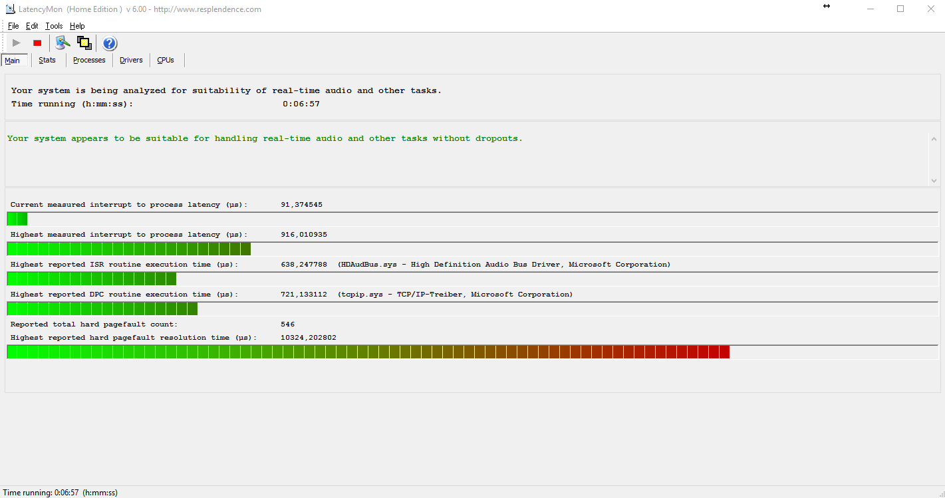Click the HDAudBus.sys driver description
The width and height of the screenshot is (945, 498).
pos(504,265)
